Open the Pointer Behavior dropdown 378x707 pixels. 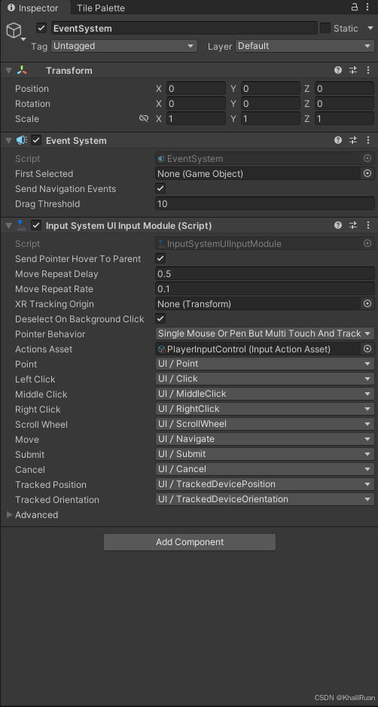[x=265, y=334]
